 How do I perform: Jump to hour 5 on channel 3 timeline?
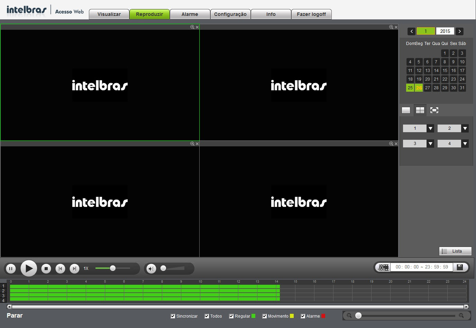click(105, 295)
